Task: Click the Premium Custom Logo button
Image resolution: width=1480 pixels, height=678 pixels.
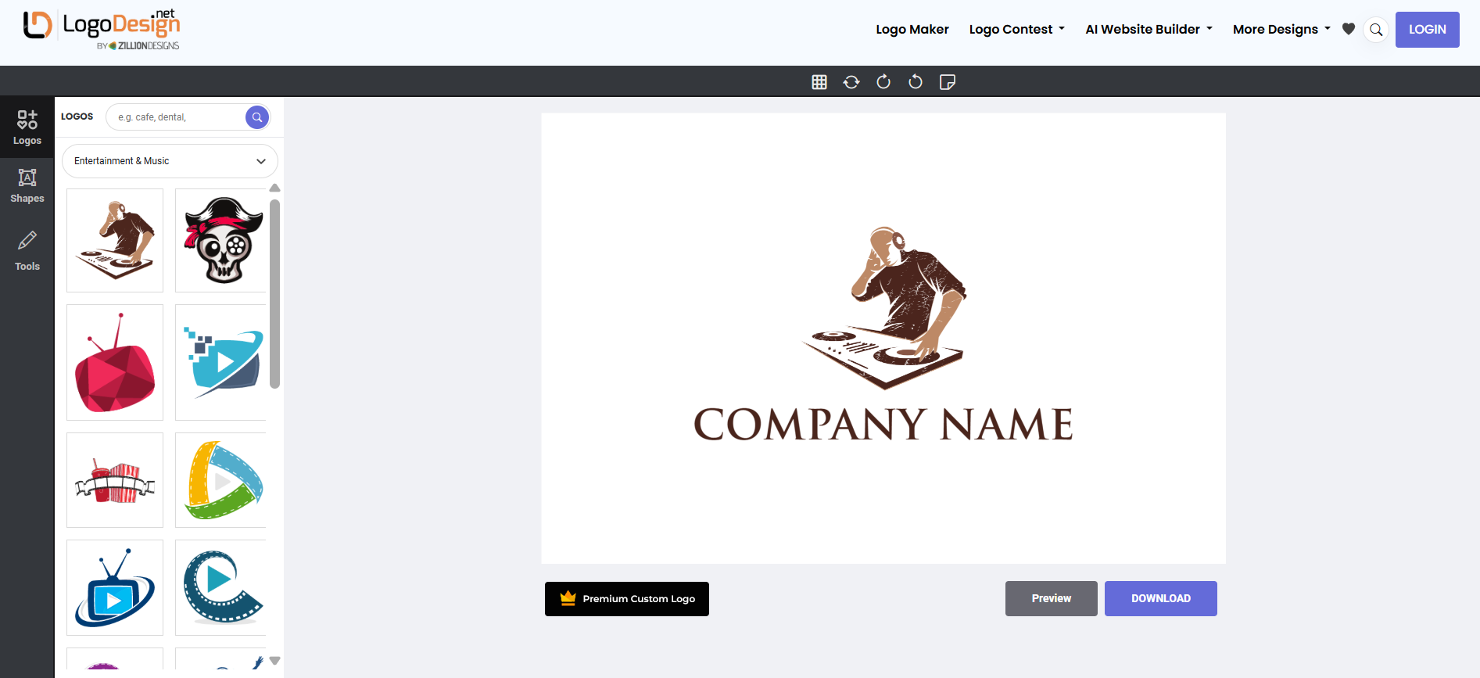Action: [627, 599]
